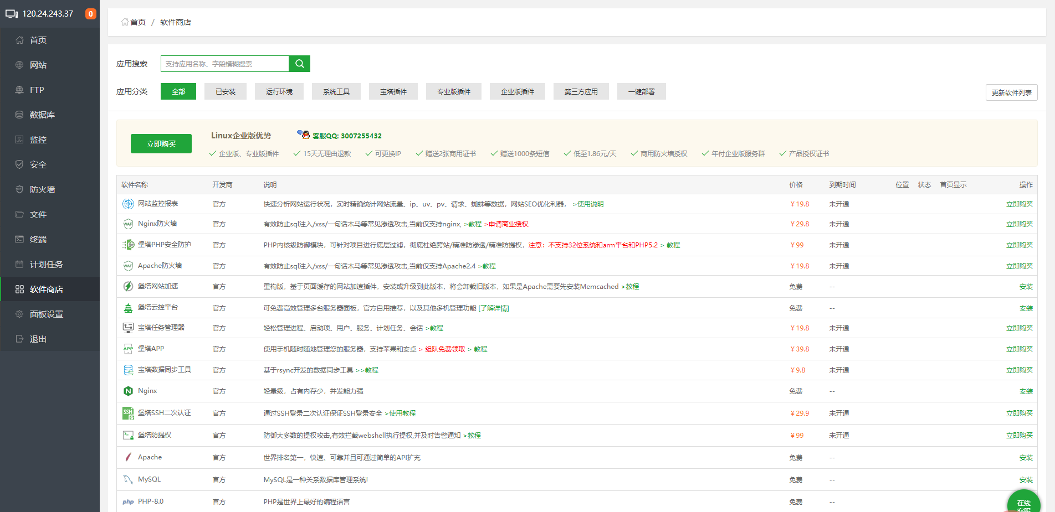The width and height of the screenshot is (1055, 512).
Task: Click the security shield icon in sidebar
Action: point(19,164)
